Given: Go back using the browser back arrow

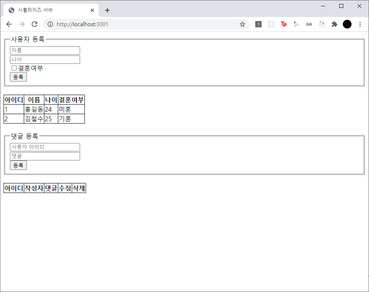Looking at the screenshot, I should [9, 24].
